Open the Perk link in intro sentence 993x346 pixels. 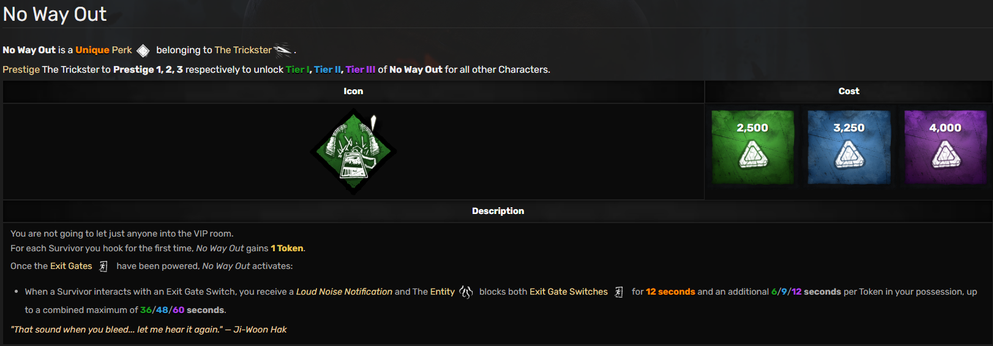pos(122,50)
